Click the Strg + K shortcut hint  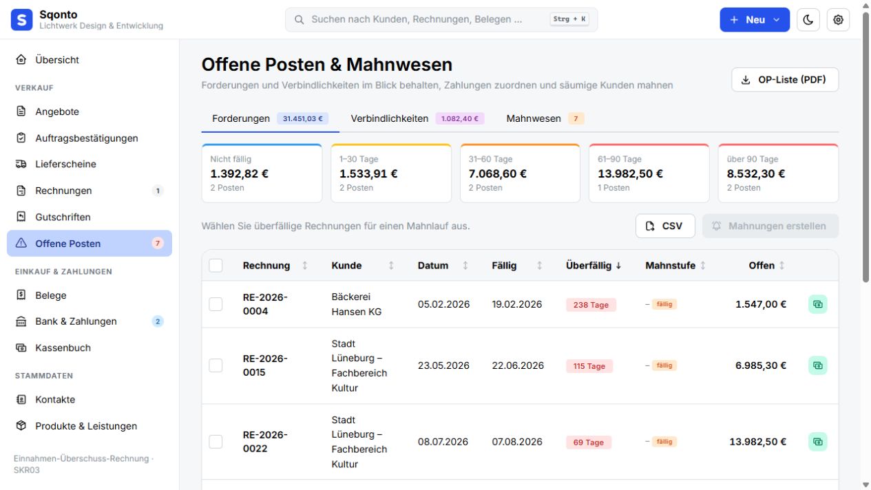(569, 19)
